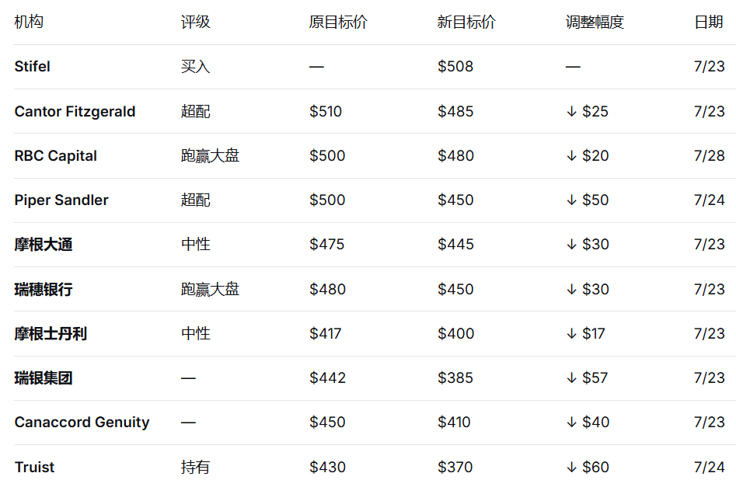Click the down arrow beside $60

click(571, 468)
